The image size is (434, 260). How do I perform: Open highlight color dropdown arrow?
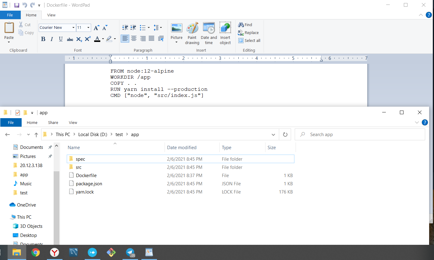click(x=115, y=39)
